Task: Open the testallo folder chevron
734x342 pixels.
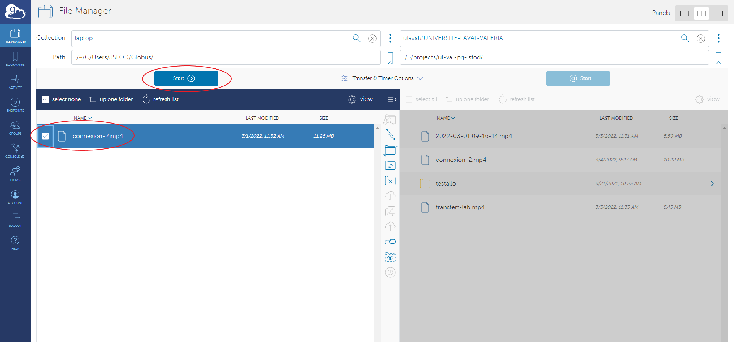Action: [712, 184]
